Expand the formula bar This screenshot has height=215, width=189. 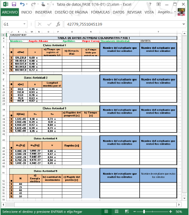pyautogui.click(x=184, y=24)
